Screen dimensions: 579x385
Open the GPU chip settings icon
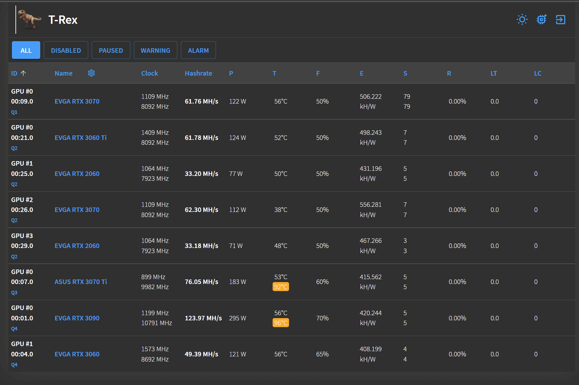pos(542,20)
